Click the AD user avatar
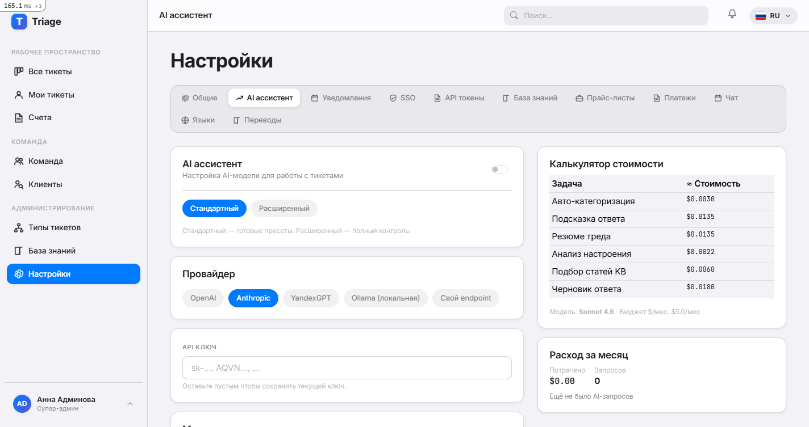The image size is (809, 427). 22,404
